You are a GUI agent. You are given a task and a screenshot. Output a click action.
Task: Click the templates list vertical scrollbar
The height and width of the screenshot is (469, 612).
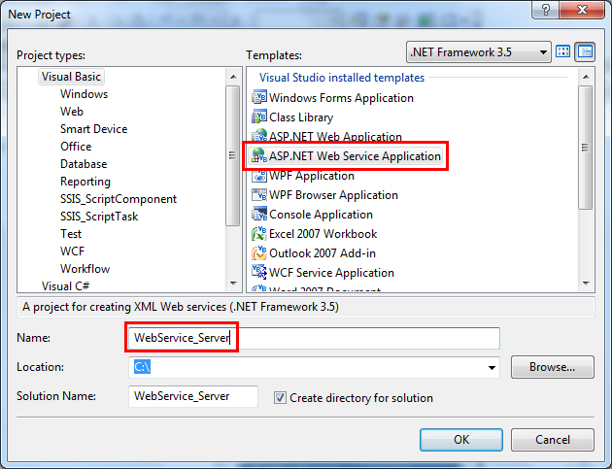coord(586,146)
